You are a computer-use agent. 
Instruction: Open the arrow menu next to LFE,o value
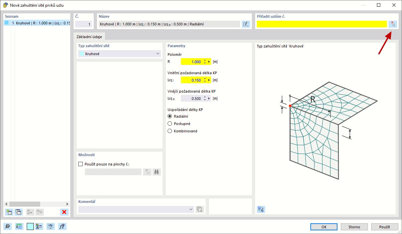click(x=209, y=99)
